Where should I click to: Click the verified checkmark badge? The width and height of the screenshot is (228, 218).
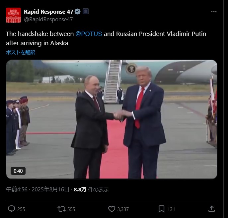pos(78,12)
